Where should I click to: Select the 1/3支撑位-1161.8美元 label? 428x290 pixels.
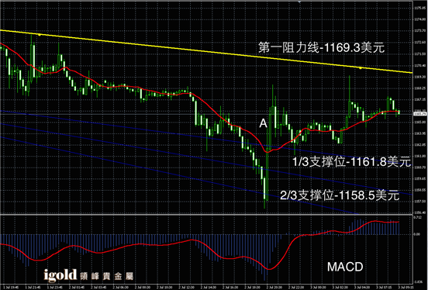click(351, 161)
